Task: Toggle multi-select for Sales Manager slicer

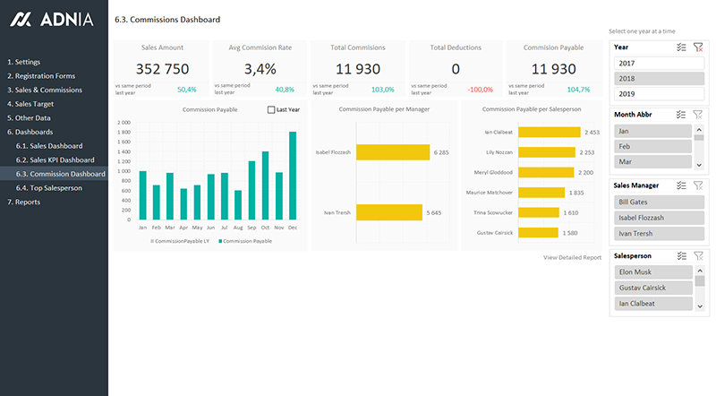Action: tap(682, 185)
